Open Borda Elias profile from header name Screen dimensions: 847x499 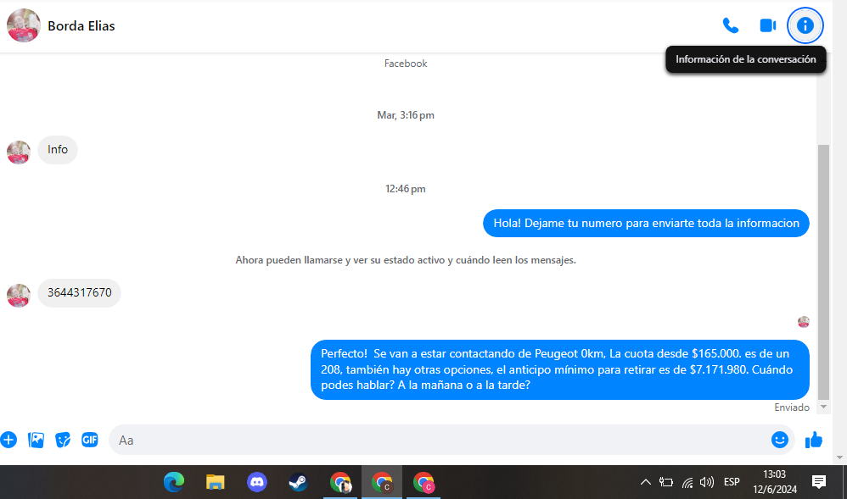point(81,25)
